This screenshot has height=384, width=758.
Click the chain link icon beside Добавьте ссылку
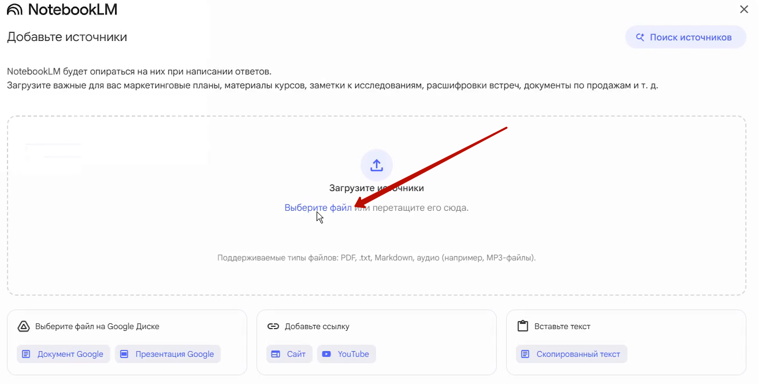[273, 326]
